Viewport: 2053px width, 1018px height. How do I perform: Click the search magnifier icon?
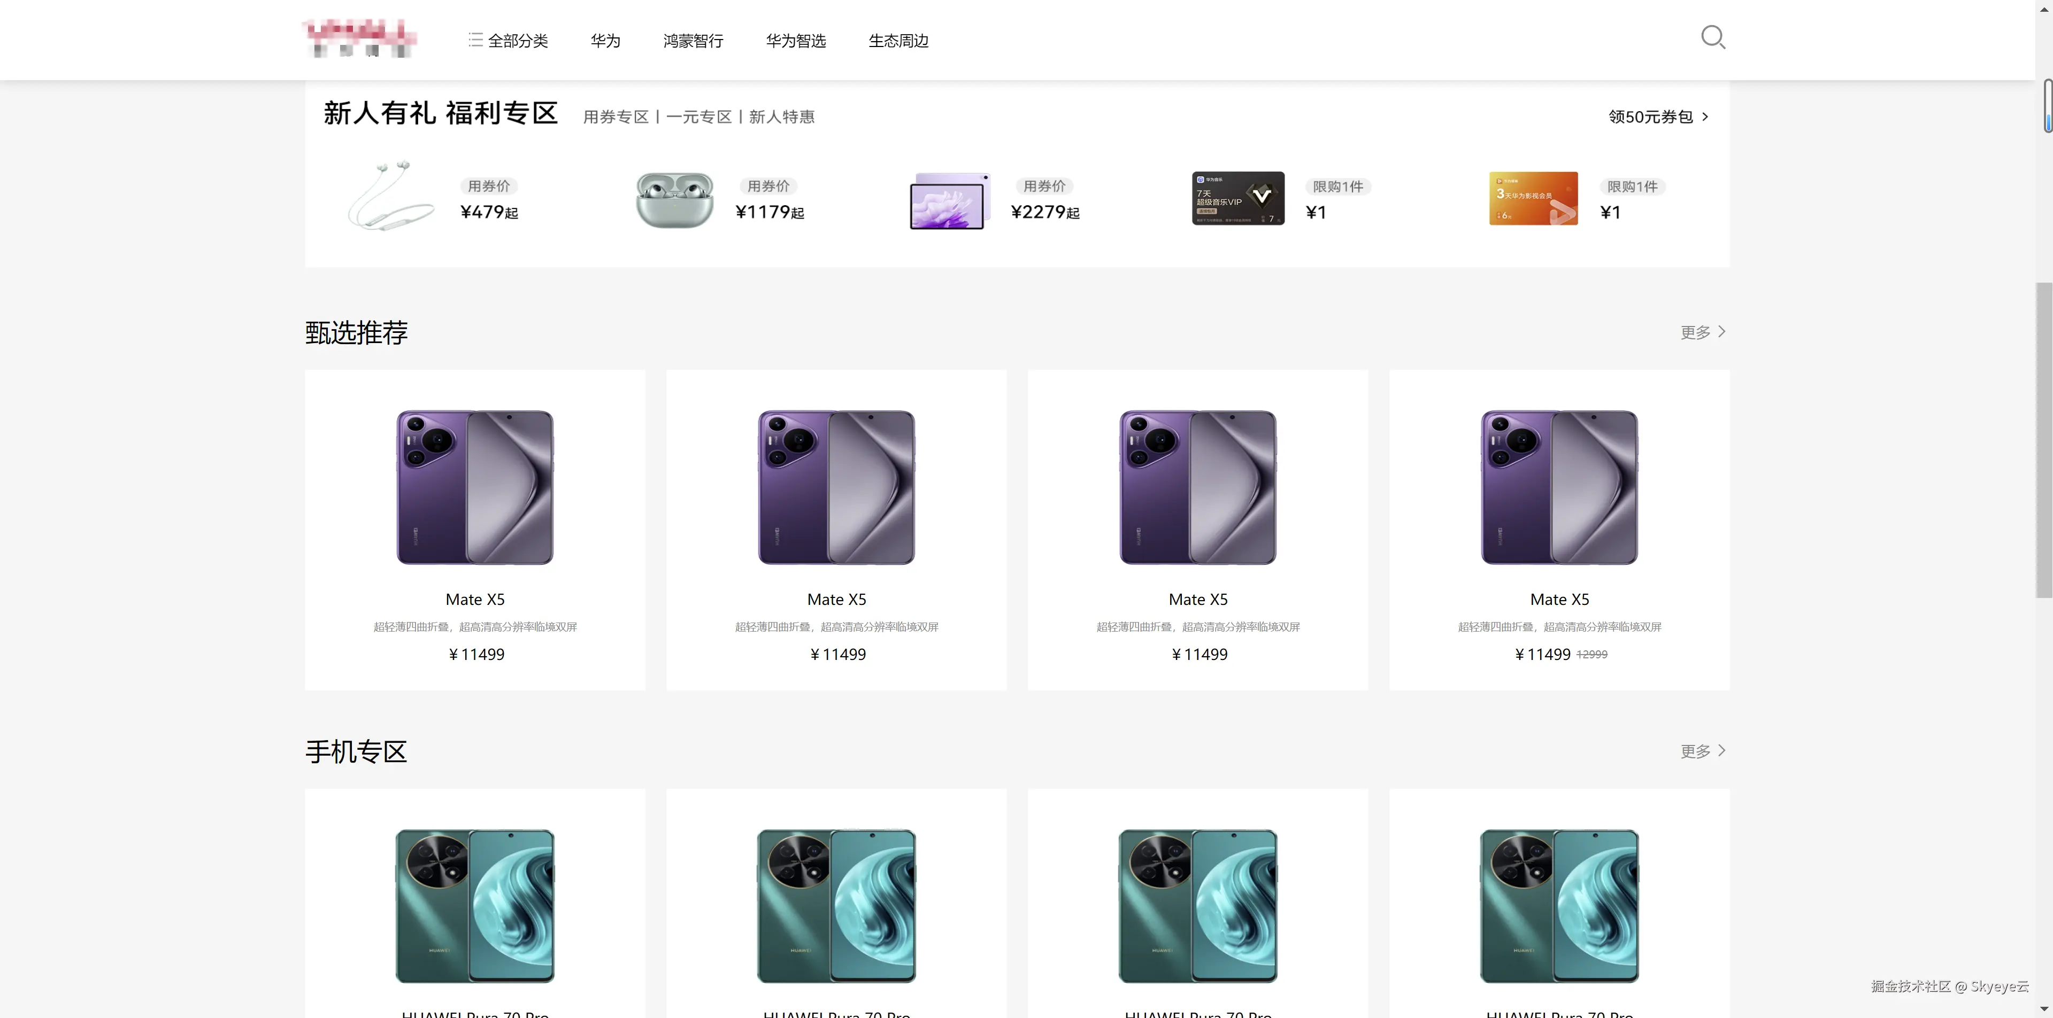point(1712,37)
